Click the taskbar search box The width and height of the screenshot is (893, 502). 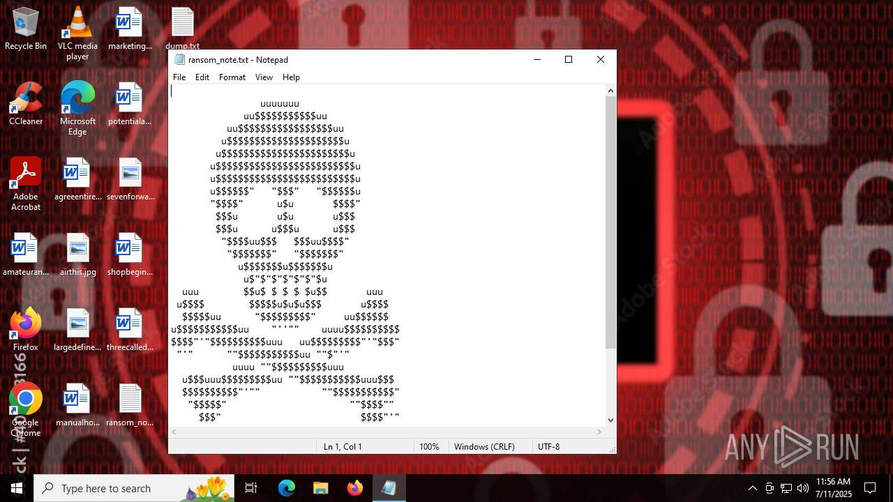click(134, 488)
